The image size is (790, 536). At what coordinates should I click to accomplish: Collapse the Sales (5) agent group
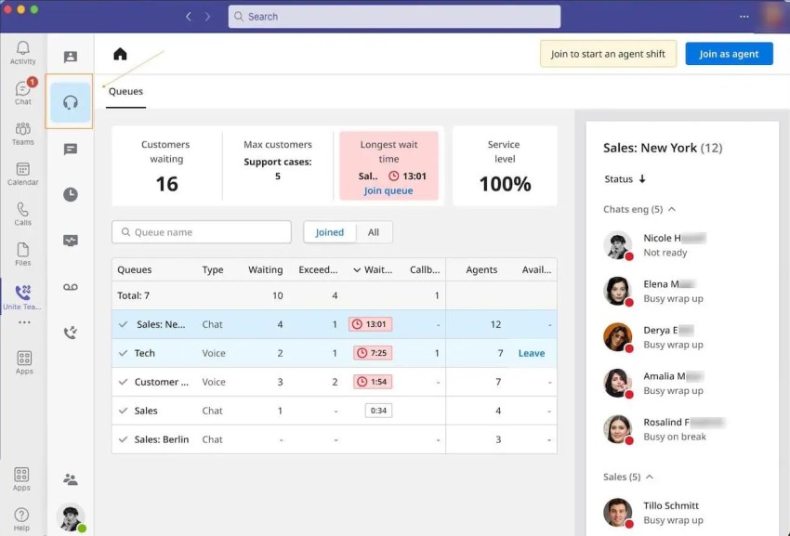point(650,477)
